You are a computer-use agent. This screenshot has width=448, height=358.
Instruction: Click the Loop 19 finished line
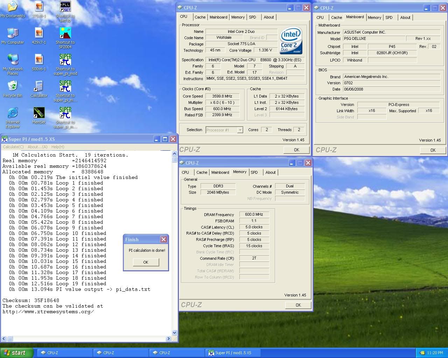tap(58, 284)
